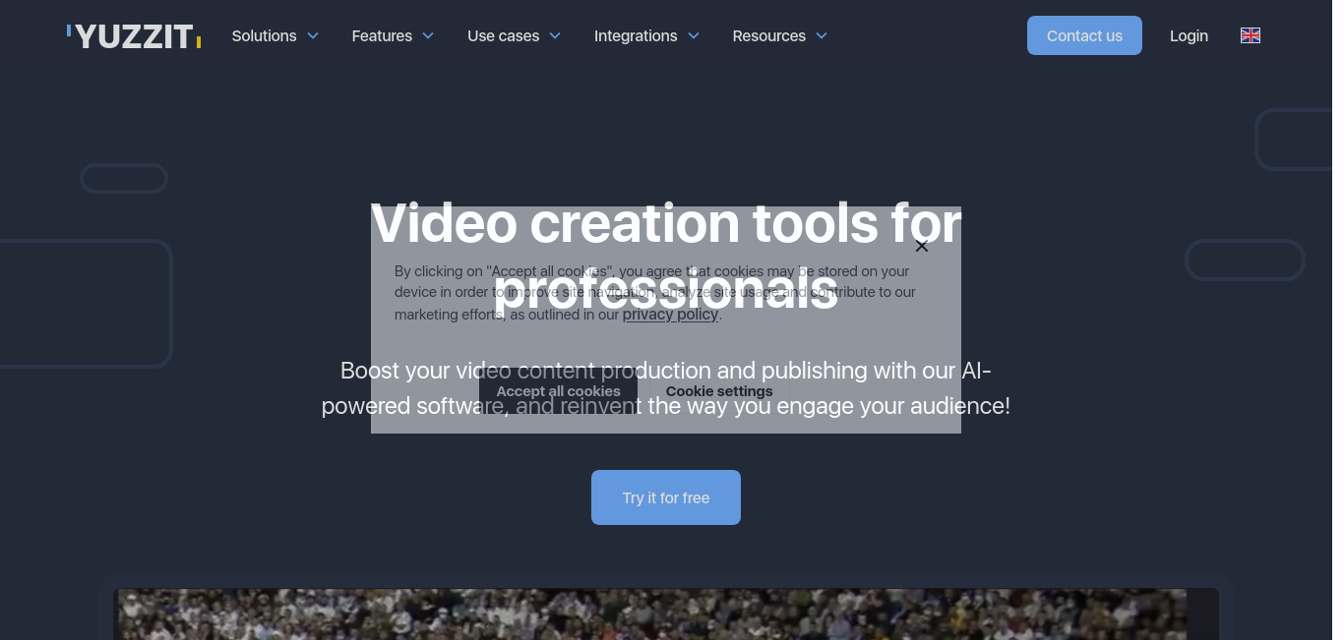The height and width of the screenshot is (640, 1344).
Task: Click the crowd video thumbnail
Action: pos(665,613)
